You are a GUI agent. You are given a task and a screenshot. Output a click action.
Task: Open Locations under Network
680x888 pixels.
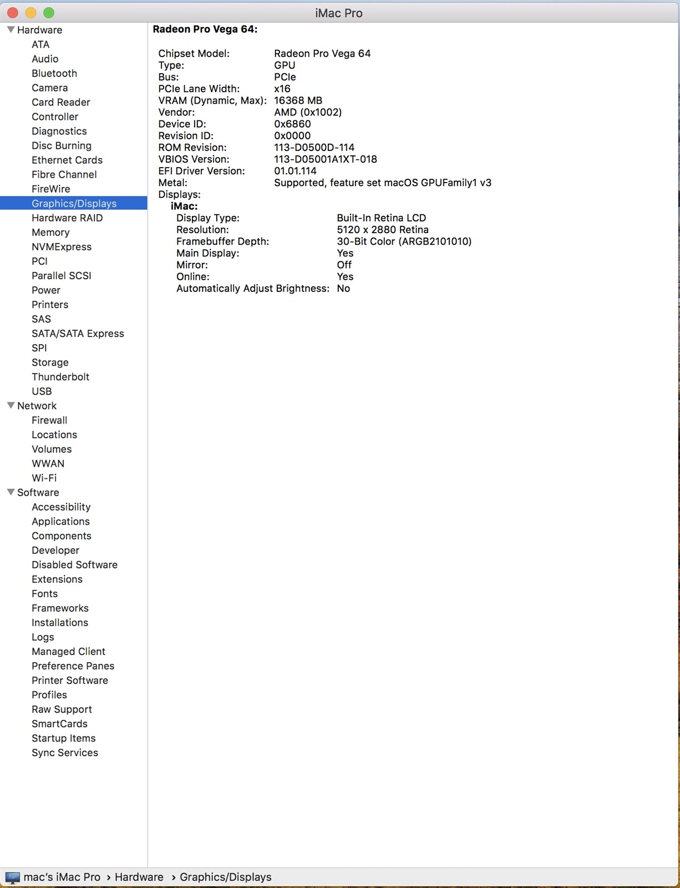point(54,435)
